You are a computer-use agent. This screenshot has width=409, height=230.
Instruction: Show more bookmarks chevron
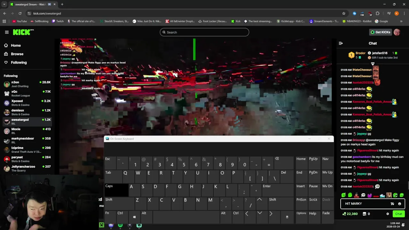pyautogui.click(x=401, y=21)
